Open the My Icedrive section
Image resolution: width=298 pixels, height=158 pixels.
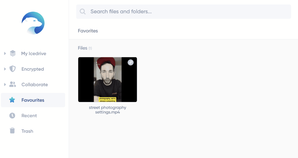[x=34, y=54]
